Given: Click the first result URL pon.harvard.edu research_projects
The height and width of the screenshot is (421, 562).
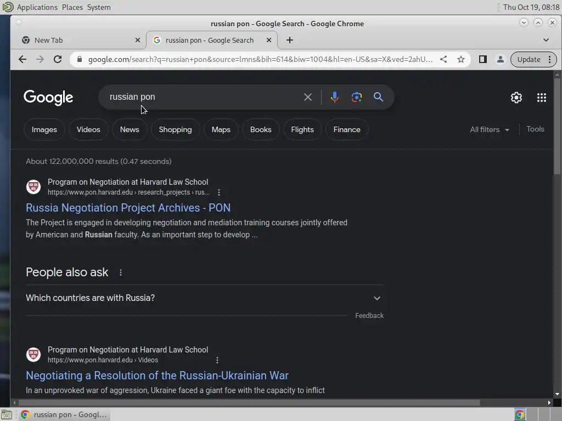Looking at the screenshot, I should tap(128, 192).
